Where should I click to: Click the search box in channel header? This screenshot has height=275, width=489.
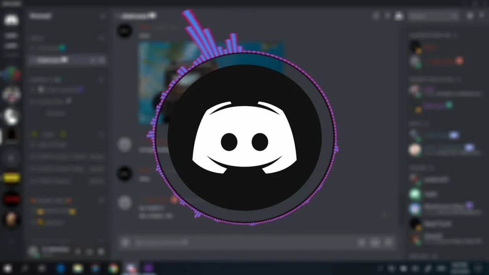pos(433,16)
